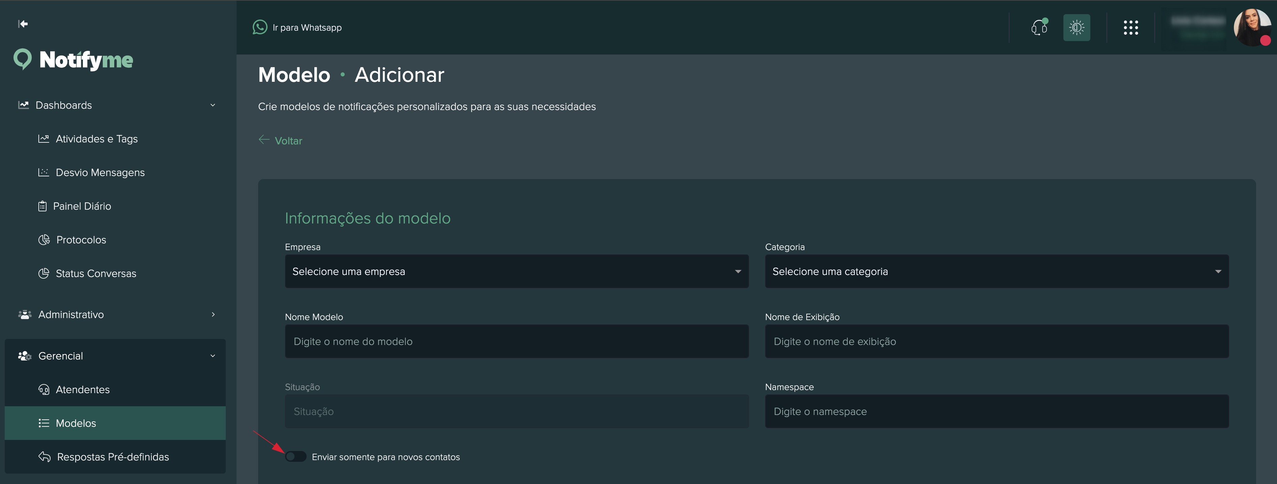The width and height of the screenshot is (1277, 484).
Task: Toggle the light theme sun icon
Action: tap(1076, 27)
